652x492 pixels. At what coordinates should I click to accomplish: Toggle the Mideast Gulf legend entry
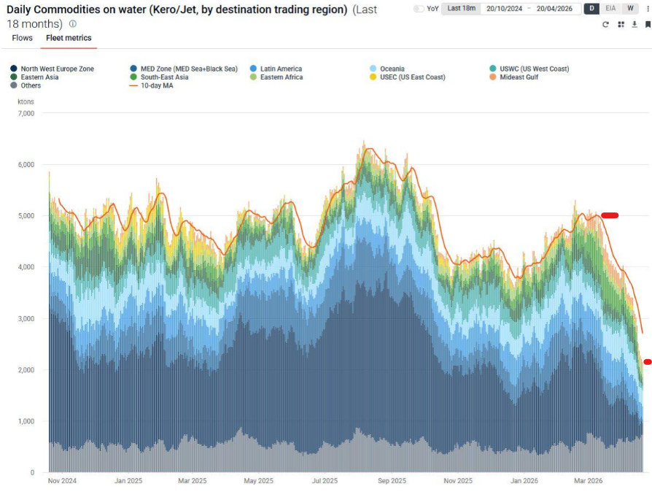(513, 77)
